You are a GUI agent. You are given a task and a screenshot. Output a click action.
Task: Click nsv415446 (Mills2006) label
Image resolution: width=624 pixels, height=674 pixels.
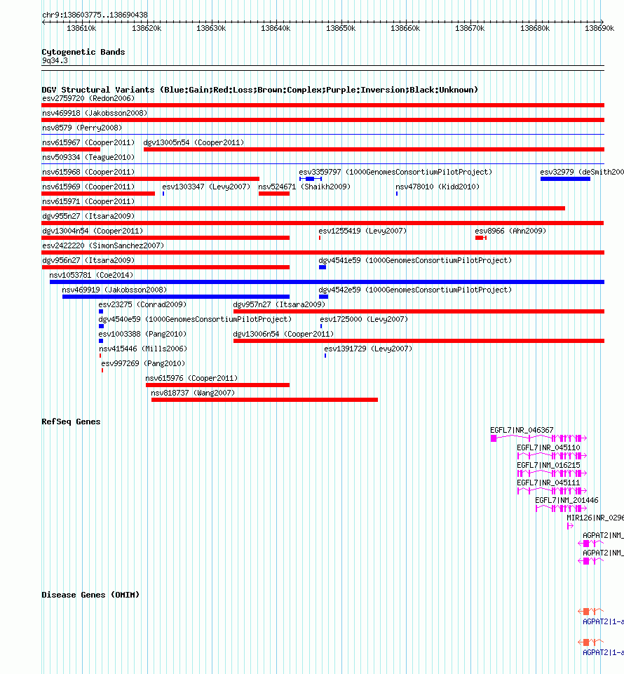pos(143,349)
